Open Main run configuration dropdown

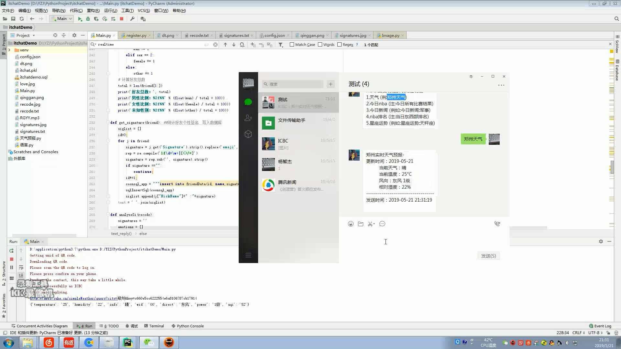pos(61,19)
